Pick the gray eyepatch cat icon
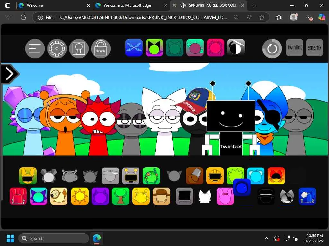The width and height of the screenshot is (329, 246). tap(287, 196)
